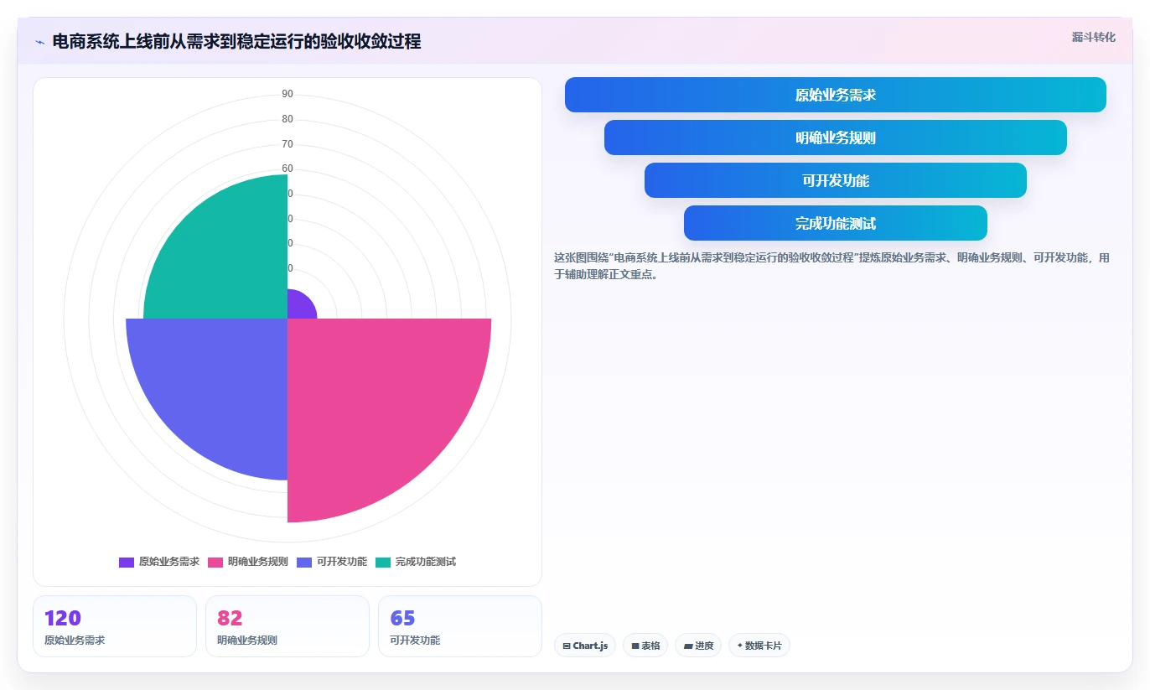Select the 可开发功能 funnel bar
This screenshot has height=690, width=1150.
click(836, 180)
